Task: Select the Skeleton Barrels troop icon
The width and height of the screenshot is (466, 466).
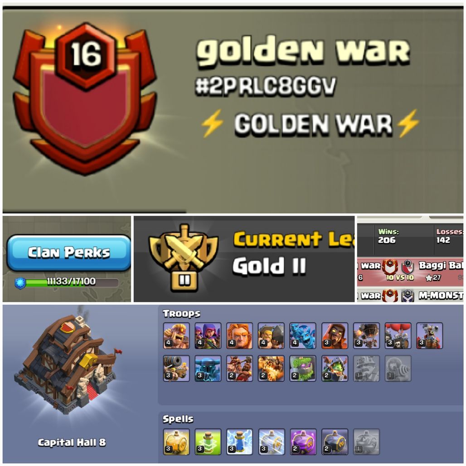Action: [398, 335]
